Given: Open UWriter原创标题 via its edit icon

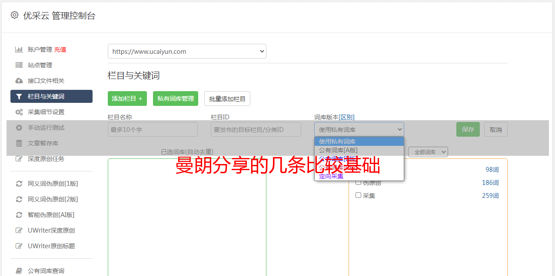Looking at the screenshot, I should click(19, 246).
